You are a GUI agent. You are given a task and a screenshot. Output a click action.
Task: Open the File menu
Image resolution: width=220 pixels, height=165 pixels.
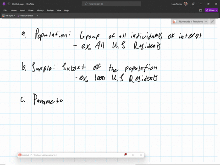click(x=5, y=11)
